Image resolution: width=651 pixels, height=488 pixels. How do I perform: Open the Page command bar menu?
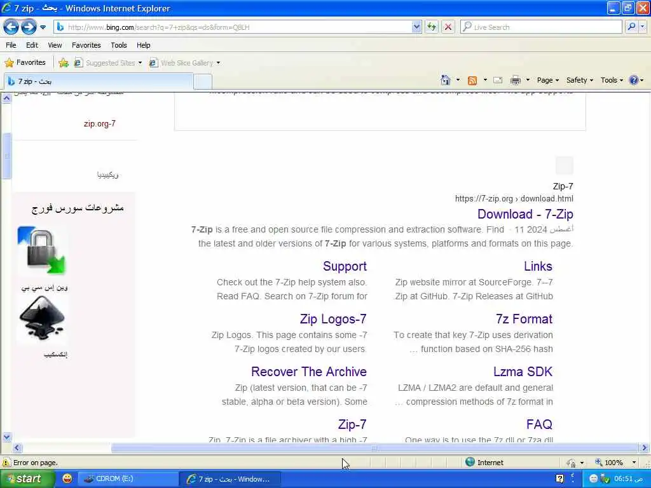[547, 81]
